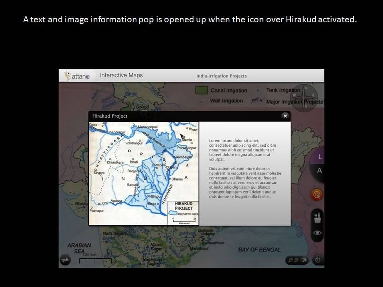Zoom out with first magnifier icon
This screenshot has height=287, width=383.
290,260
